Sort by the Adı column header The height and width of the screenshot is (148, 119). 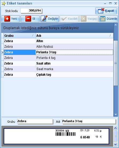[75, 35]
